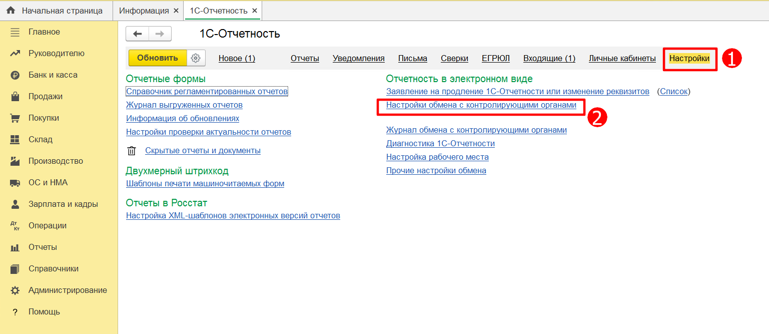Click the back arrow navigation button
The width and height of the screenshot is (769, 334).
click(x=137, y=34)
